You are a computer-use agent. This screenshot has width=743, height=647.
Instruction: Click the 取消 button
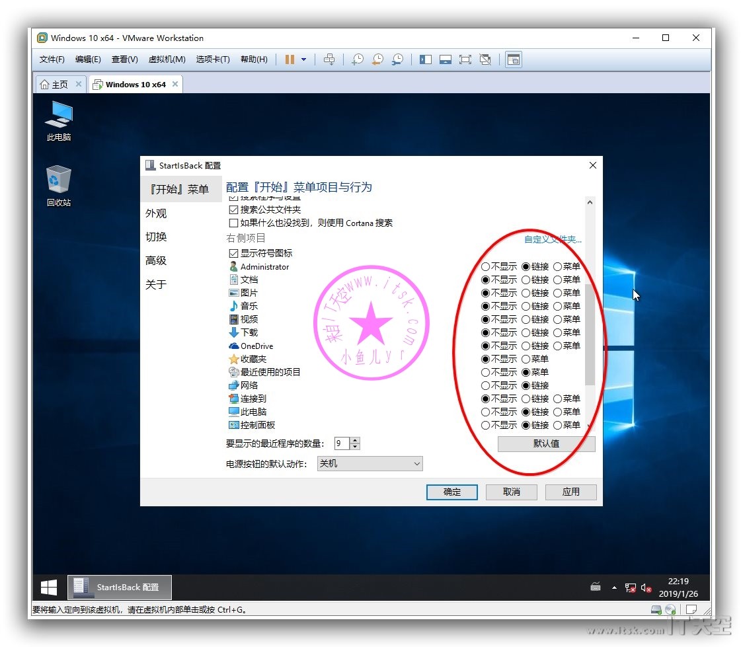click(x=511, y=492)
